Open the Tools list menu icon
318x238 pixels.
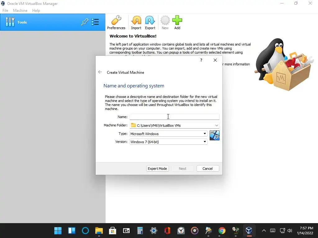coord(95,22)
